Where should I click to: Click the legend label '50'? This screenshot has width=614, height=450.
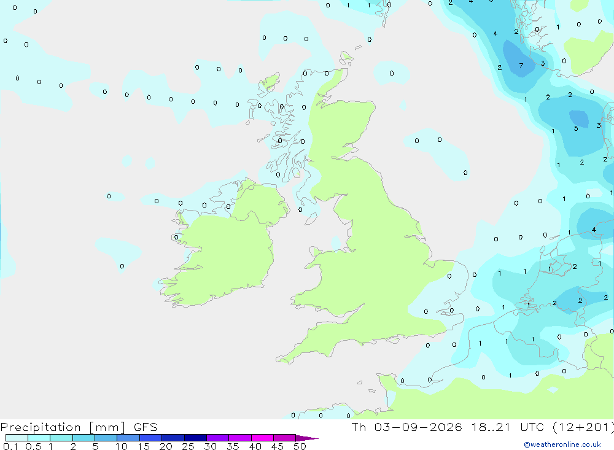tap(300, 446)
